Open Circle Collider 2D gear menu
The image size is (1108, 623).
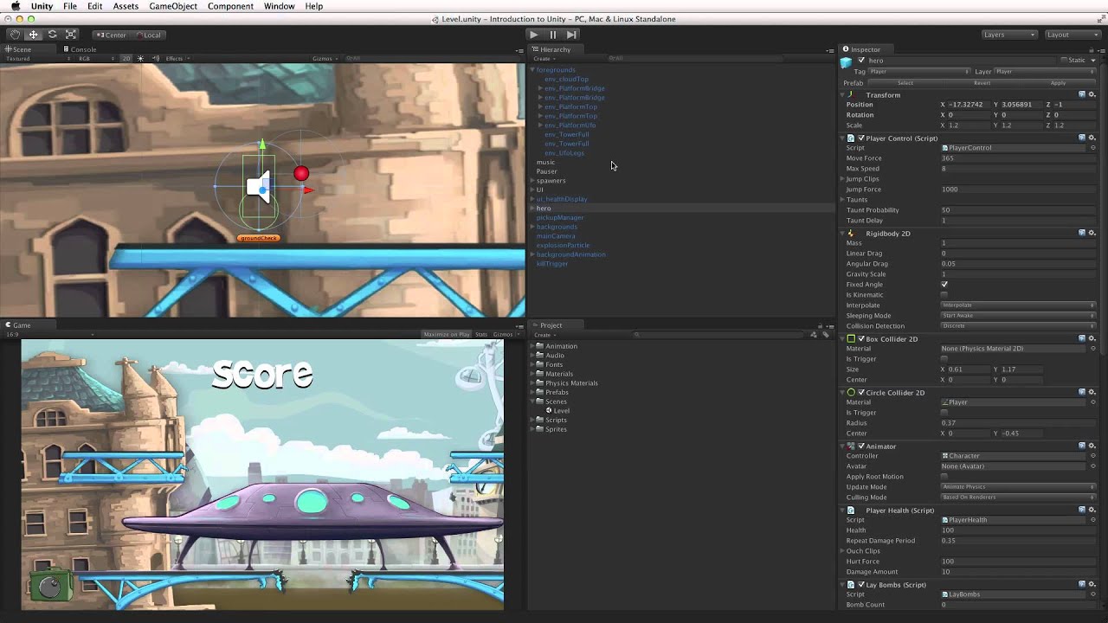(1092, 392)
